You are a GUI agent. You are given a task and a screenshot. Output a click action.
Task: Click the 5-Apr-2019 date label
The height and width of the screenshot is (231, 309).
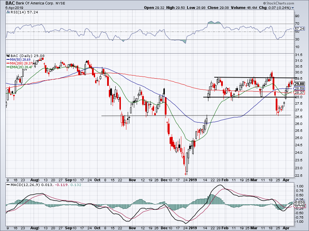(x=14, y=8)
